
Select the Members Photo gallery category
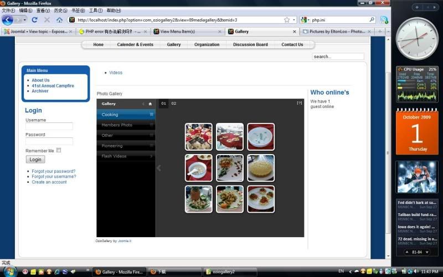[x=117, y=125]
